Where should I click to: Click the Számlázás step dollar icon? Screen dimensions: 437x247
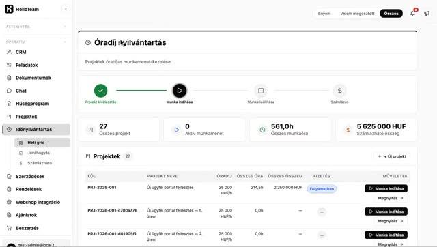(339, 91)
